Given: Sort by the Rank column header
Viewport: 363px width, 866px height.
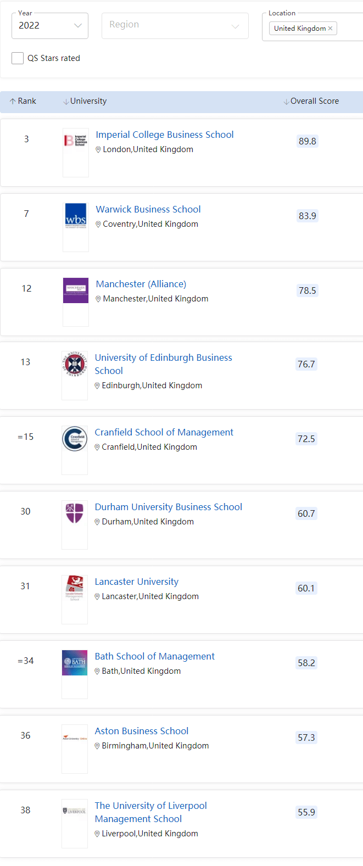Looking at the screenshot, I should (x=23, y=102).
